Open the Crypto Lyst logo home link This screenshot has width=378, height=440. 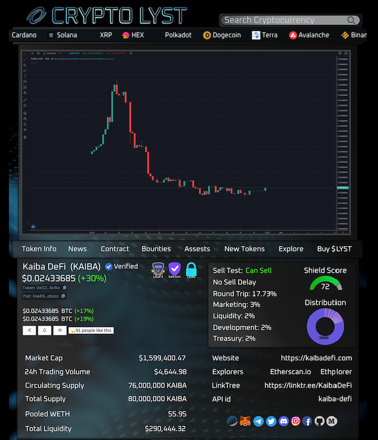click(107, 15)
